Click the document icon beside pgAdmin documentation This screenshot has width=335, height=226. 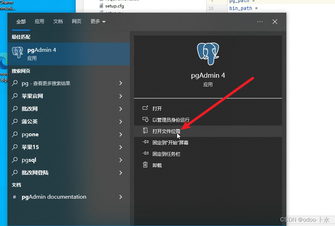click(15, 197)
